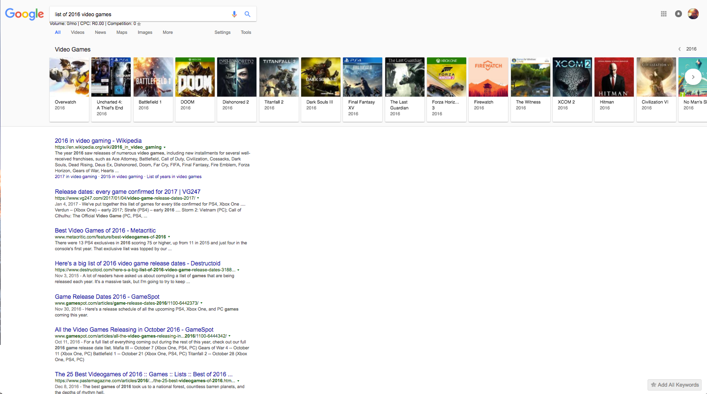The width and height of the screenshot is (707, 394).
Task: Open VG247 release dates 2017 result
Action: tap(128, 192)
